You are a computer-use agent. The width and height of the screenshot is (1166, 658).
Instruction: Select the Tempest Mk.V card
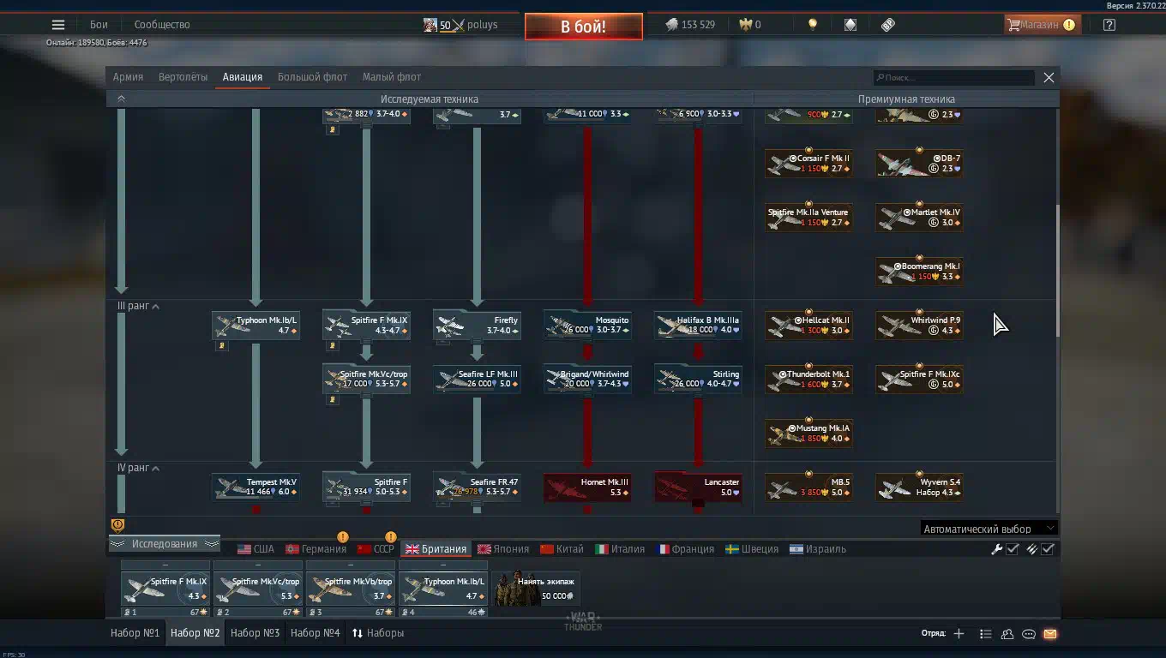[255, 488]
